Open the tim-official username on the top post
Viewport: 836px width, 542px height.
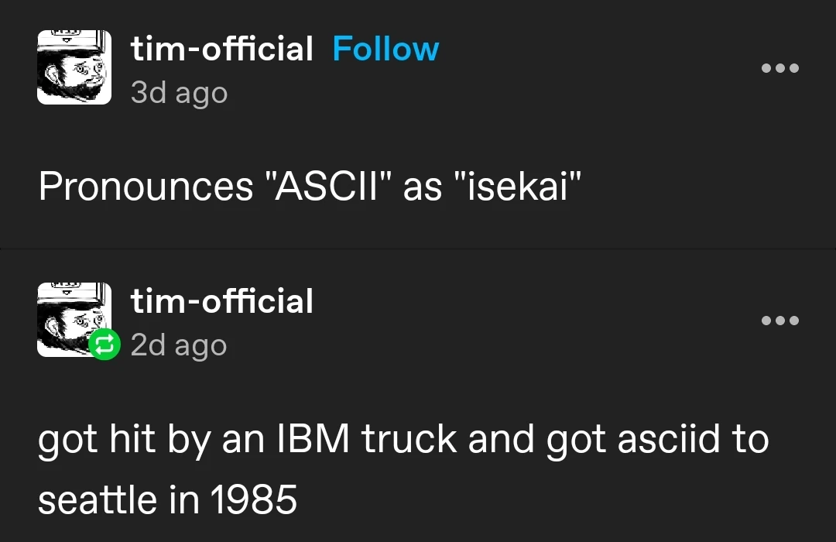pos(221,50)
